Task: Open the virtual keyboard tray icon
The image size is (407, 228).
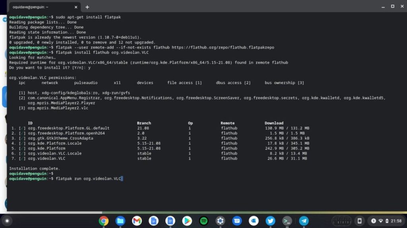Action: click(341, 221)
